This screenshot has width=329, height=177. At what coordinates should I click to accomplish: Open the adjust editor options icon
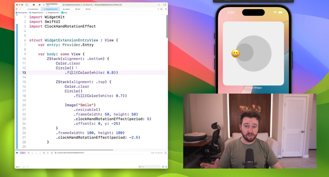tap(162, 9)
